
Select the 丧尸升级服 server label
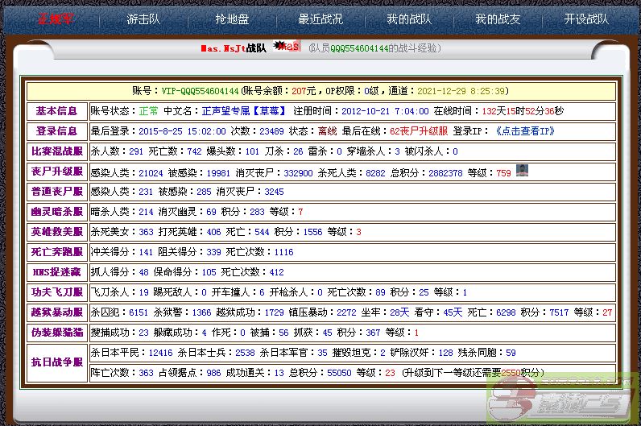pos(57,172)
